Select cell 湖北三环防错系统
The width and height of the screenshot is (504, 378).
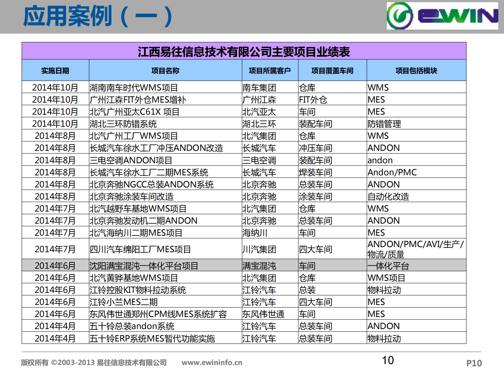(165, 124)
